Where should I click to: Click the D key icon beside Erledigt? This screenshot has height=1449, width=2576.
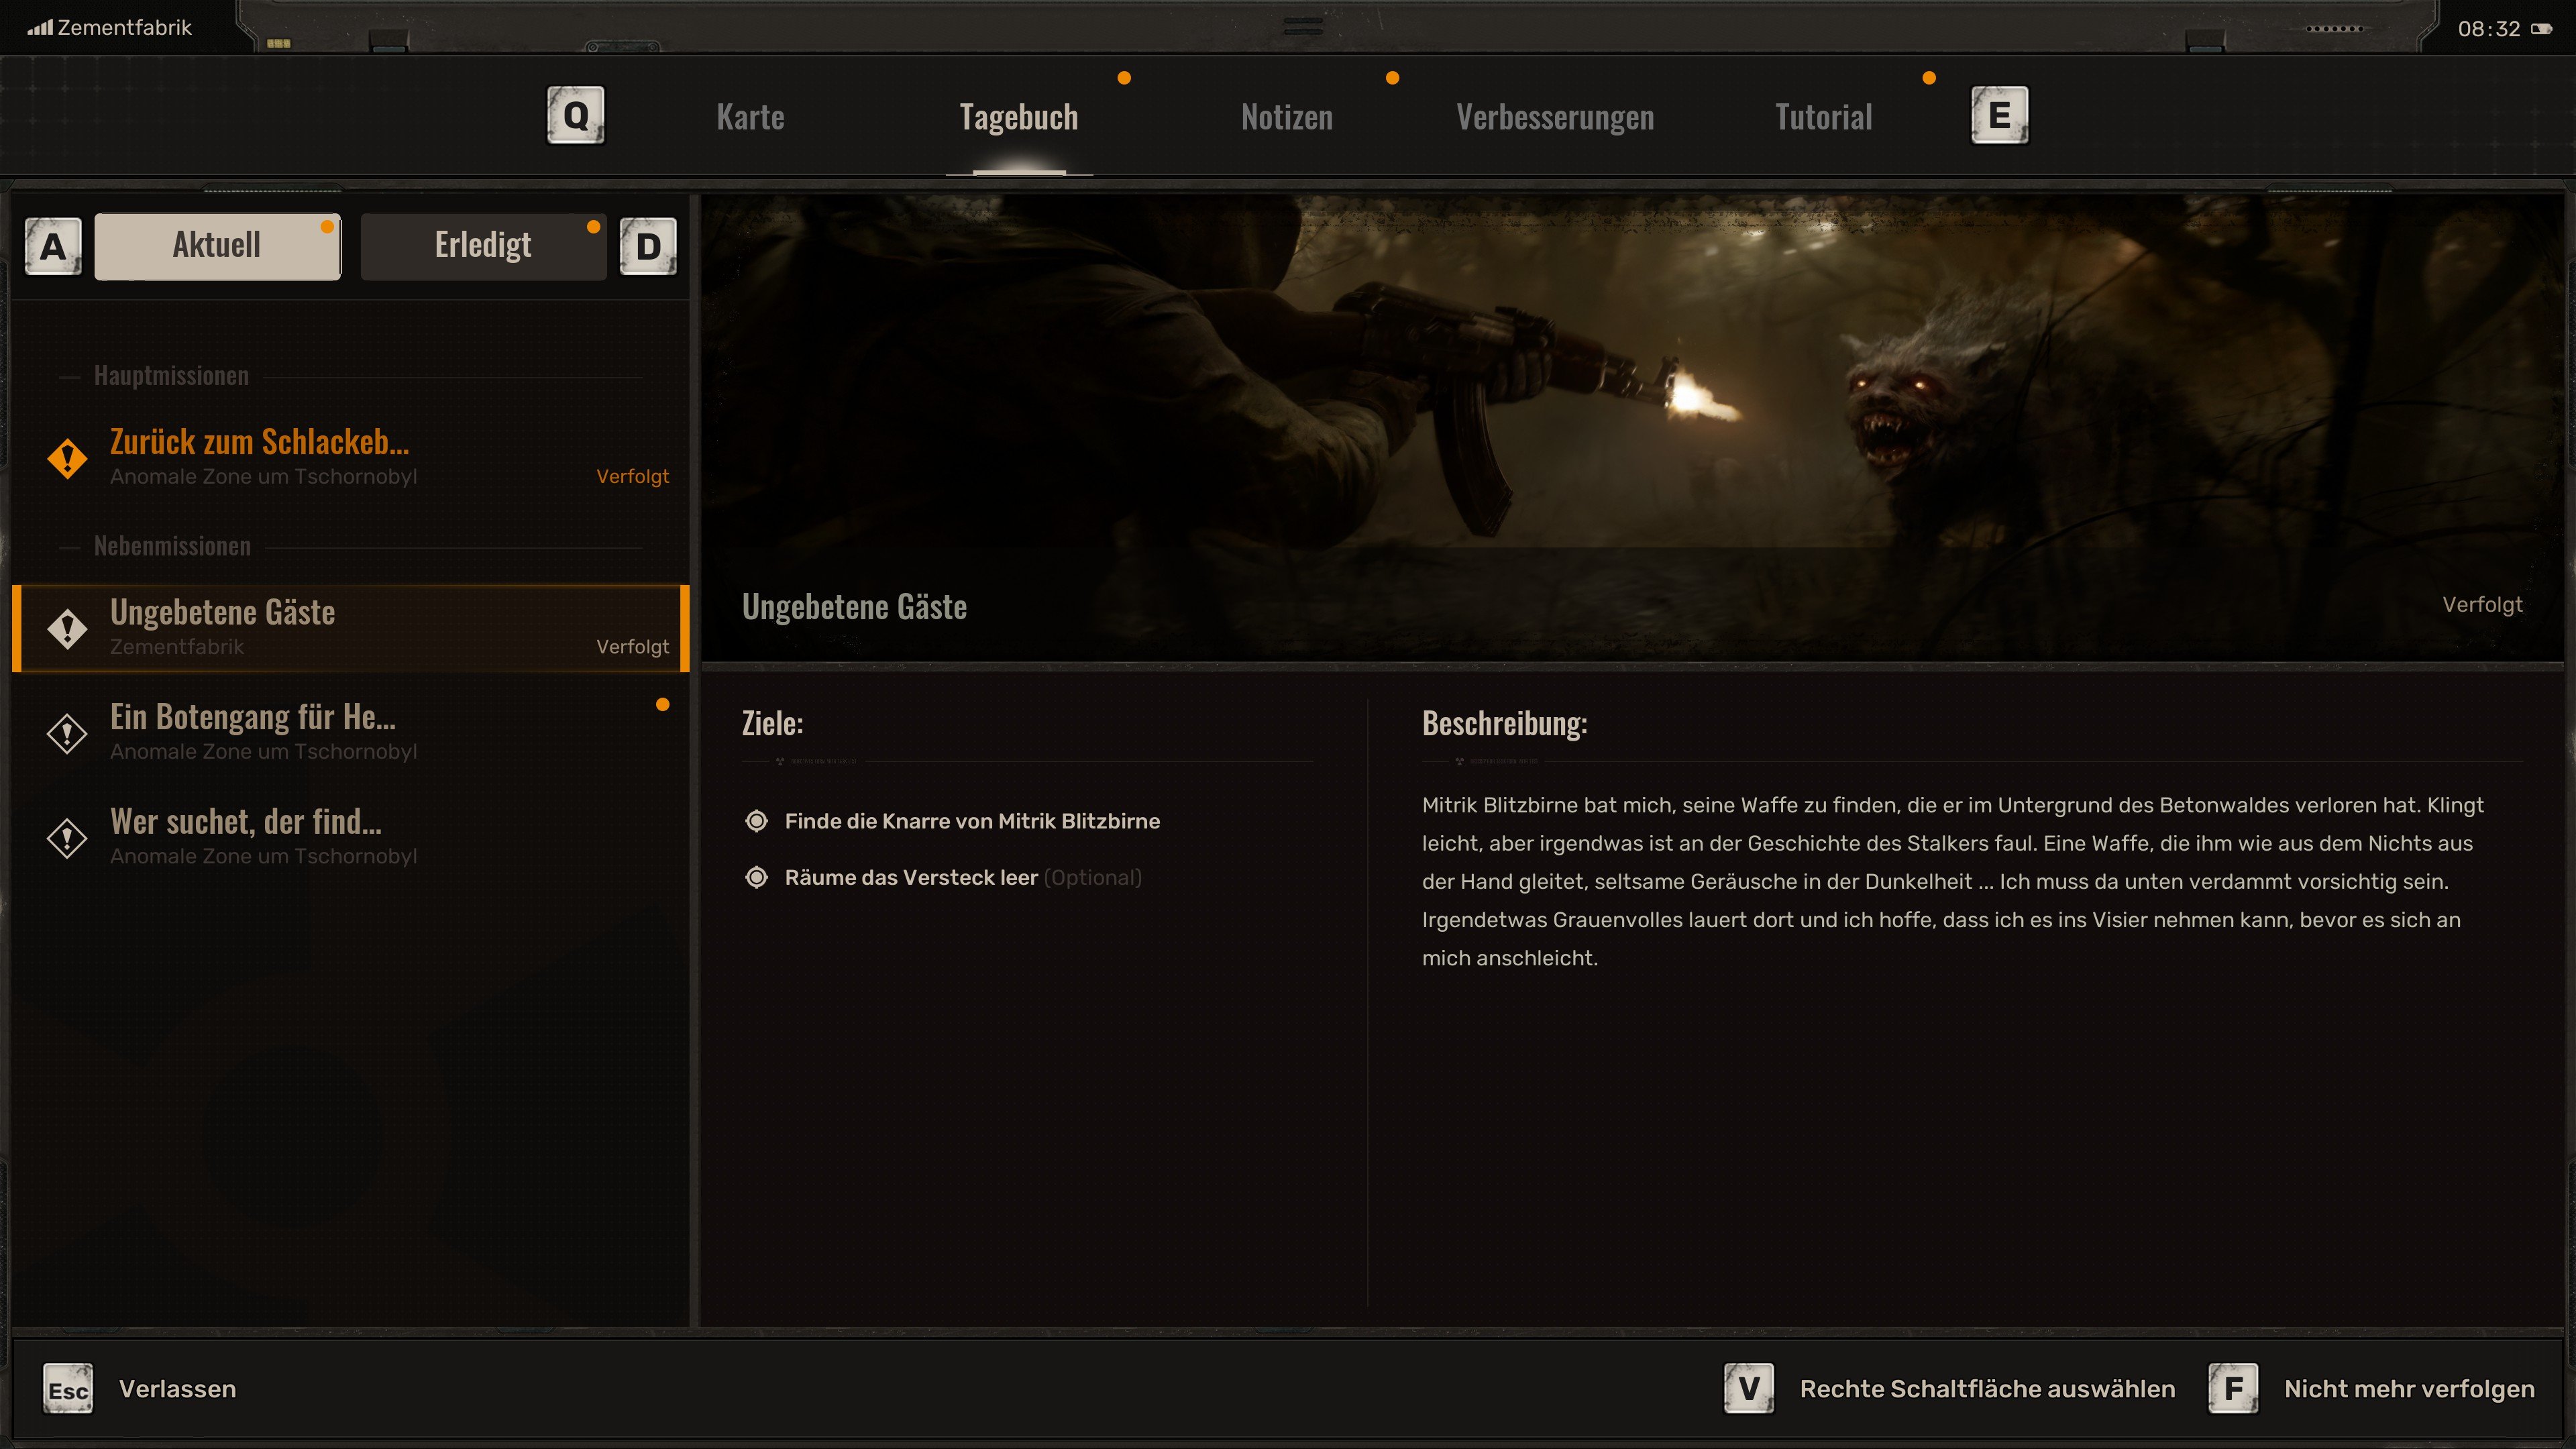tap(648, 246)
